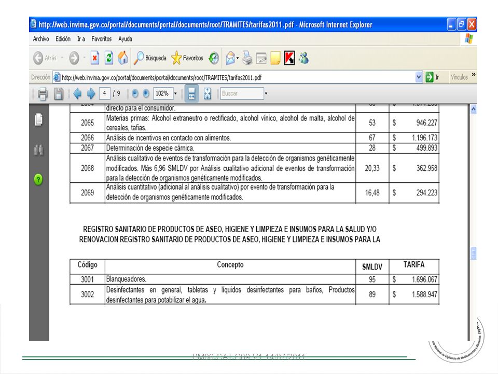This screenshot has width=498, height=374.
Task: Click the Vínculos links label
Action: [459, 77]
